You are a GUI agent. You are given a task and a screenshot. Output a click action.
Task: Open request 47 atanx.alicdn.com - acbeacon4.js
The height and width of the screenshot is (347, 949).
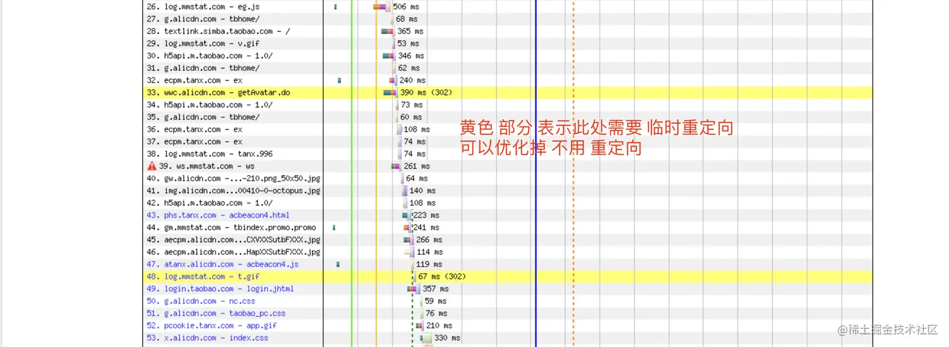click(223, 264)
